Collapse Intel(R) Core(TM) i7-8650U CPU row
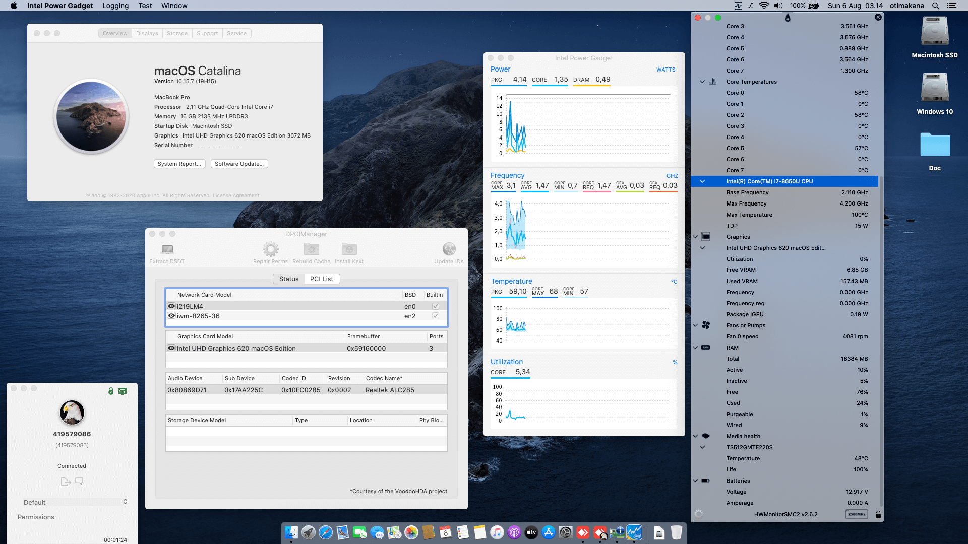Image resolution: width=968 pixels, height=544 pixels. (702, 181)
